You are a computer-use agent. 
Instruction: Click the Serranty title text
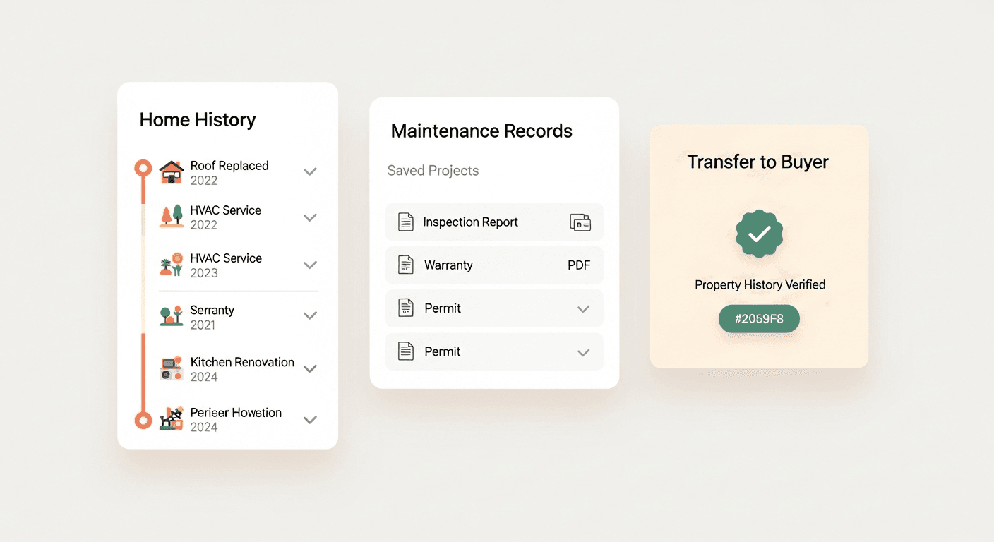212,311
